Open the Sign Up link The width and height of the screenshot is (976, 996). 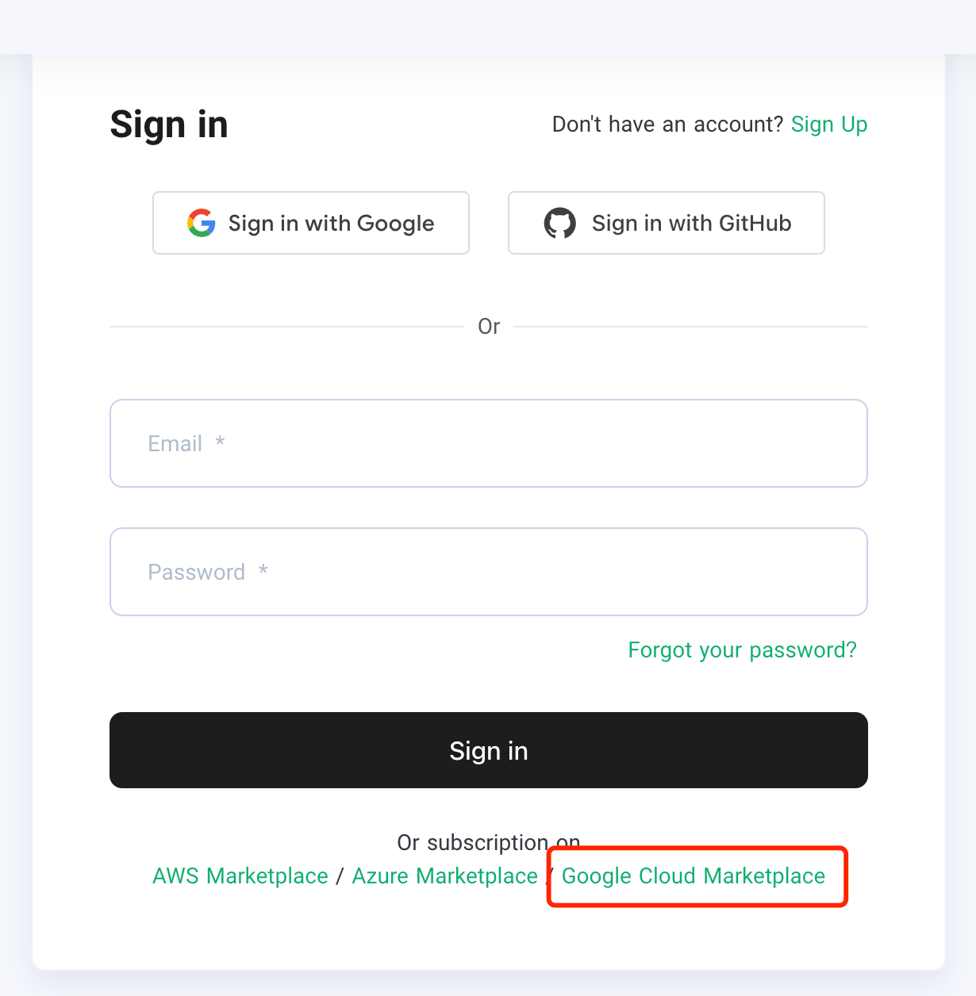click(x=829, y=125)
